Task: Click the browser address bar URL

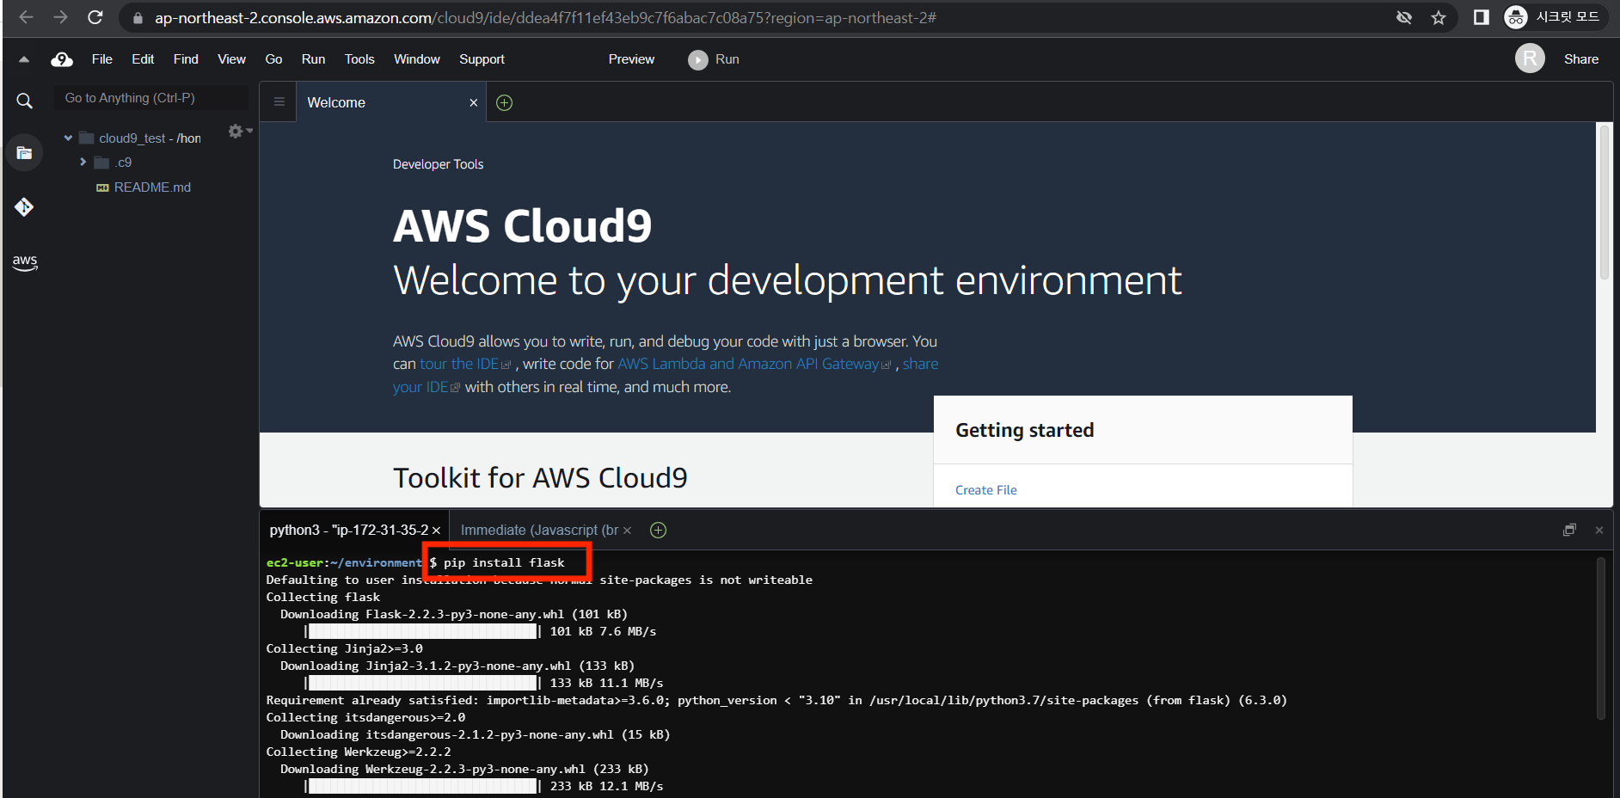Action: click(545, 18)
